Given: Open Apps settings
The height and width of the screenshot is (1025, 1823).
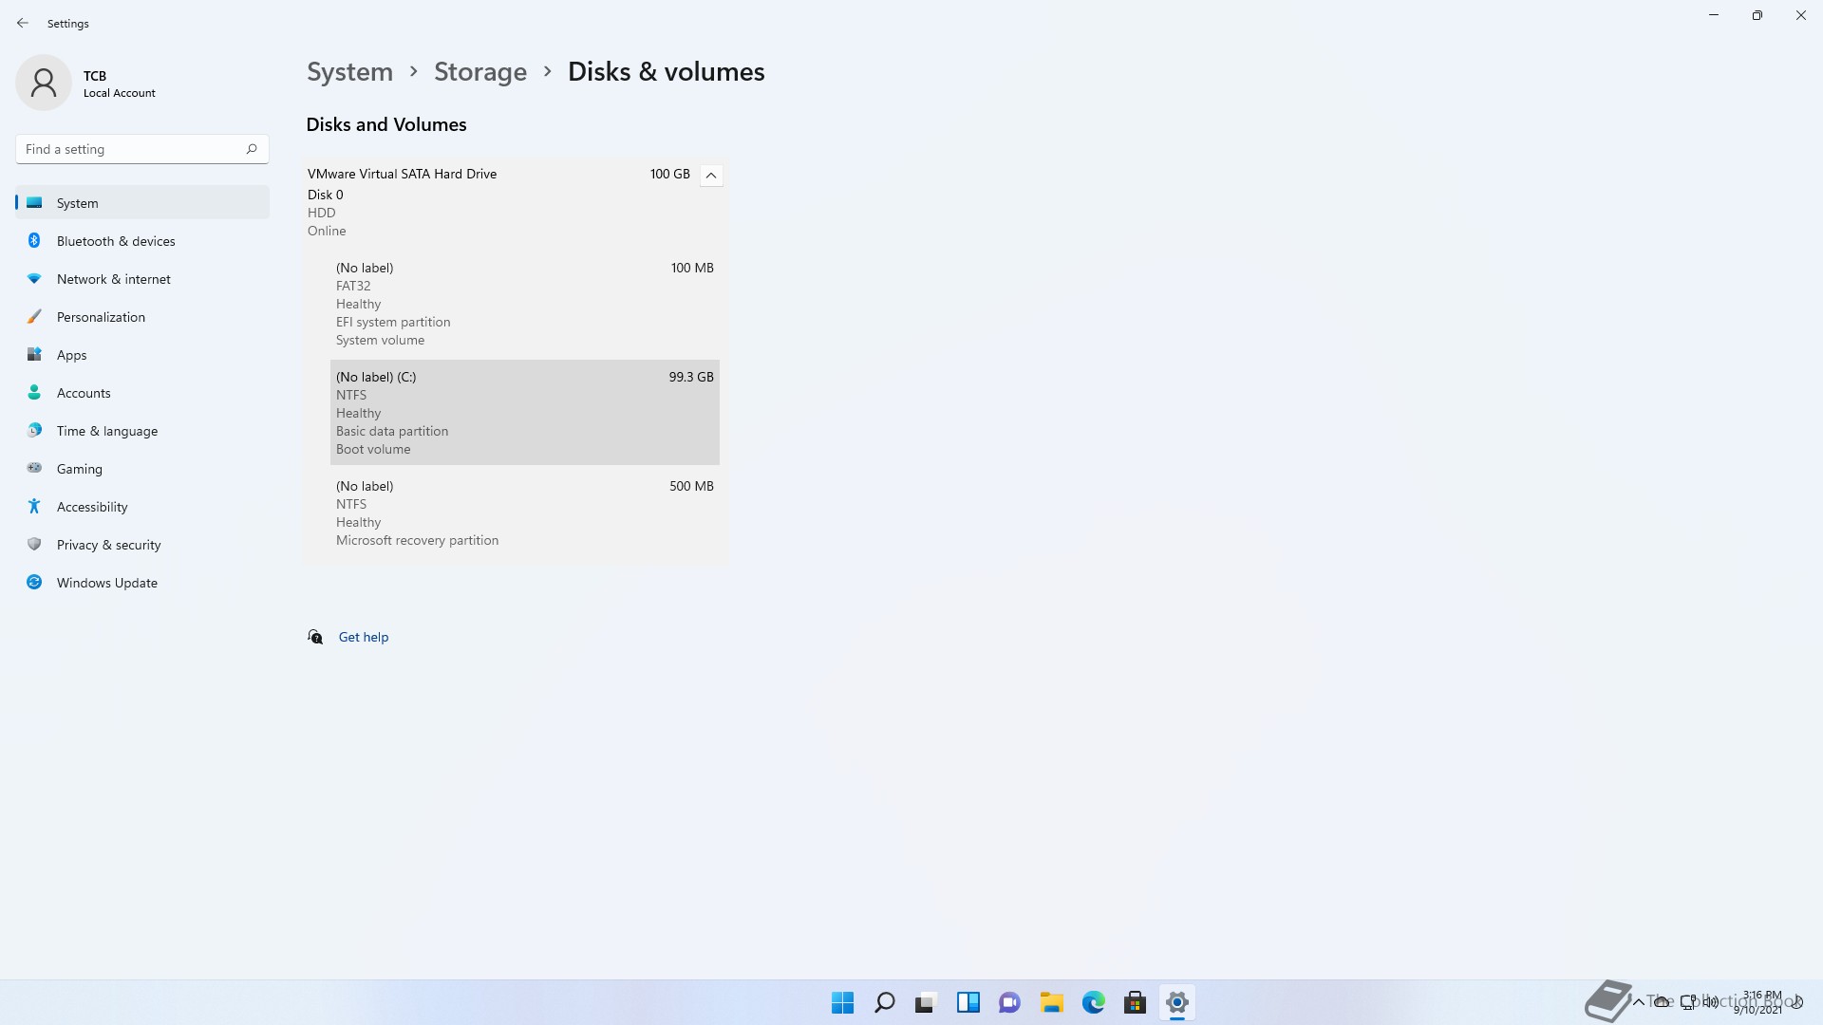Looking at the screenshot, I should [x=142, y=355].
